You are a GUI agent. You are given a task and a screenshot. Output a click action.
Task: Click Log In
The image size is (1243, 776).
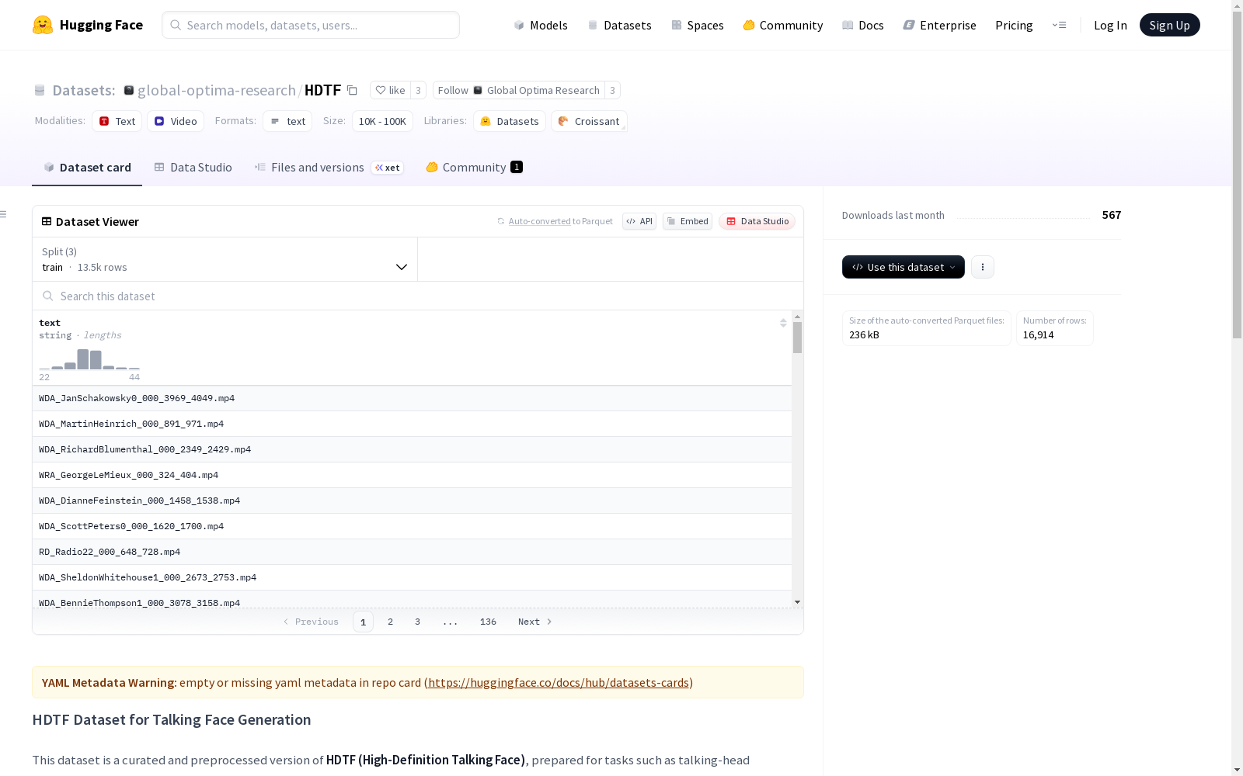pyautogui.click(x=1110, y=25)
